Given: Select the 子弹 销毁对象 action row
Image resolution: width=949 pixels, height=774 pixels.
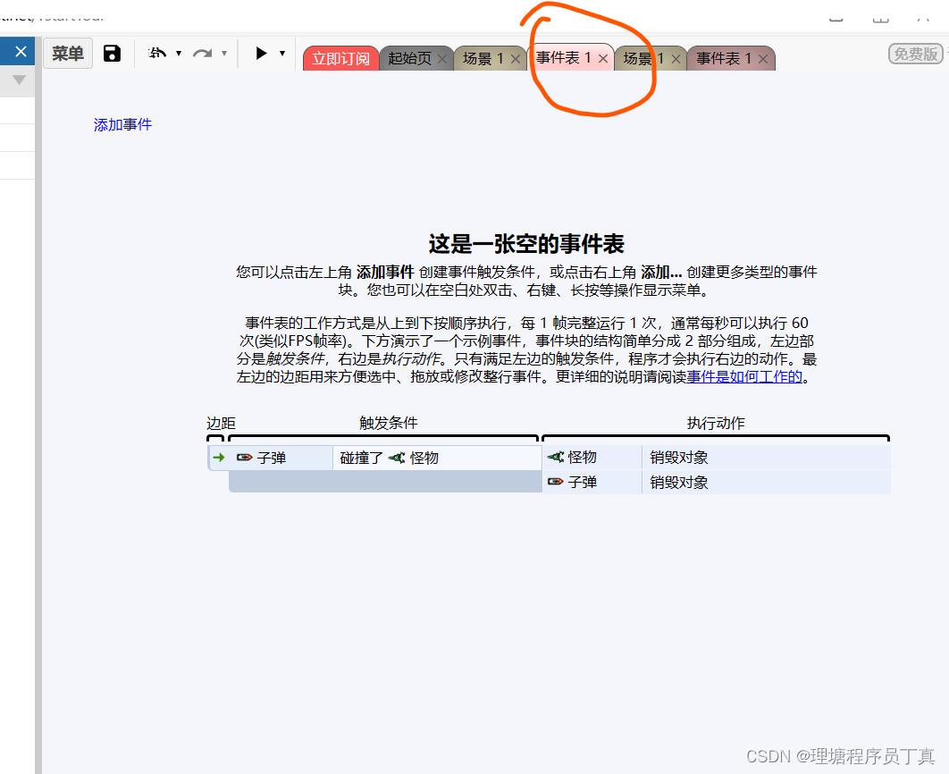Looking at the screenshot, I should coord(717,483).
